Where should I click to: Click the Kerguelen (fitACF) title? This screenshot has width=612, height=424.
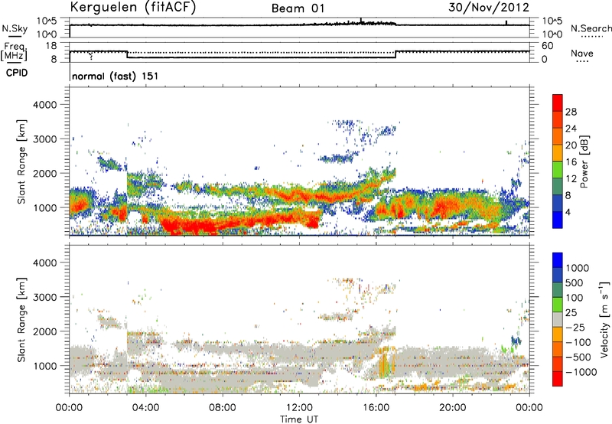[x=133, y=8]
